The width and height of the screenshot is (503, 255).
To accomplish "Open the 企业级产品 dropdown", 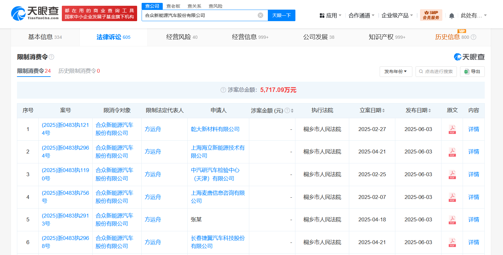I will [x=397, y=15].
